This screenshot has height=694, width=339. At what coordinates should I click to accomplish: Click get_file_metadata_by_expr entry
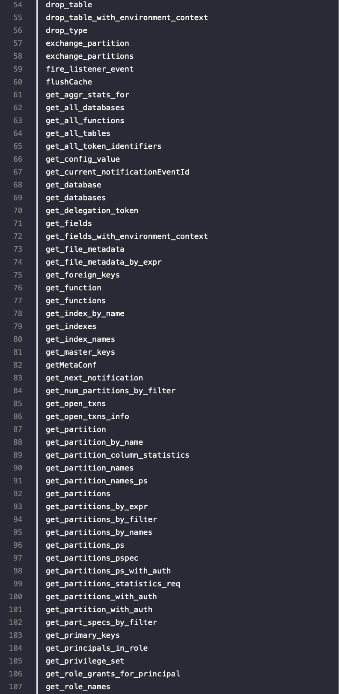104,262
